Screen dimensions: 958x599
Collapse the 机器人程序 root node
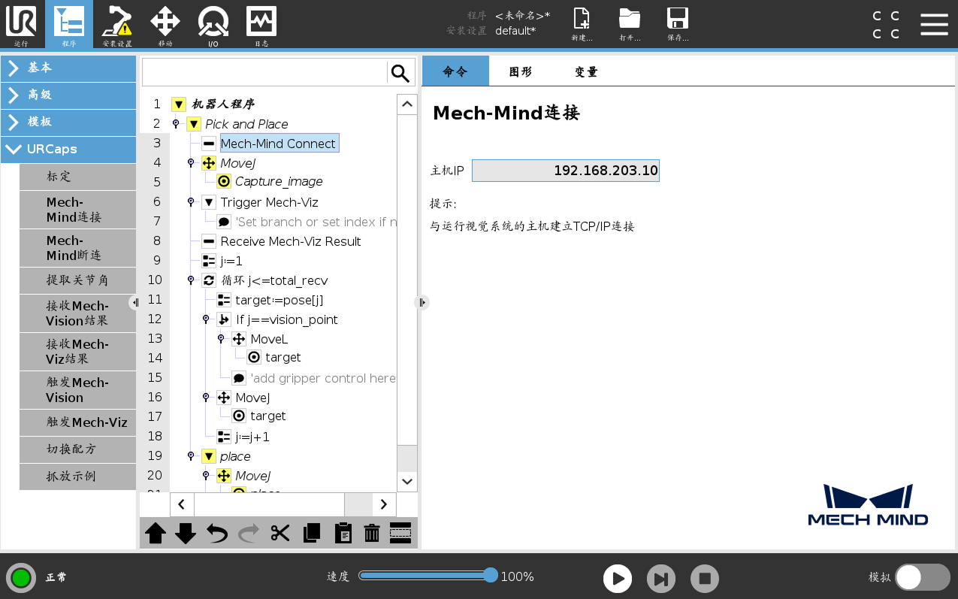179,104
